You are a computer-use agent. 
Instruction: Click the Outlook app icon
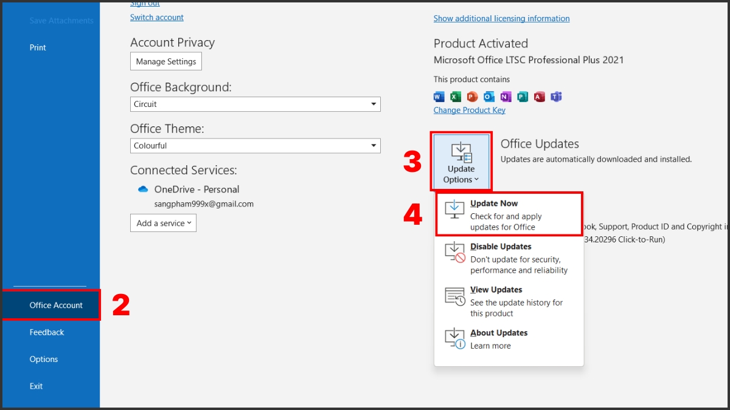pos(489,97)
